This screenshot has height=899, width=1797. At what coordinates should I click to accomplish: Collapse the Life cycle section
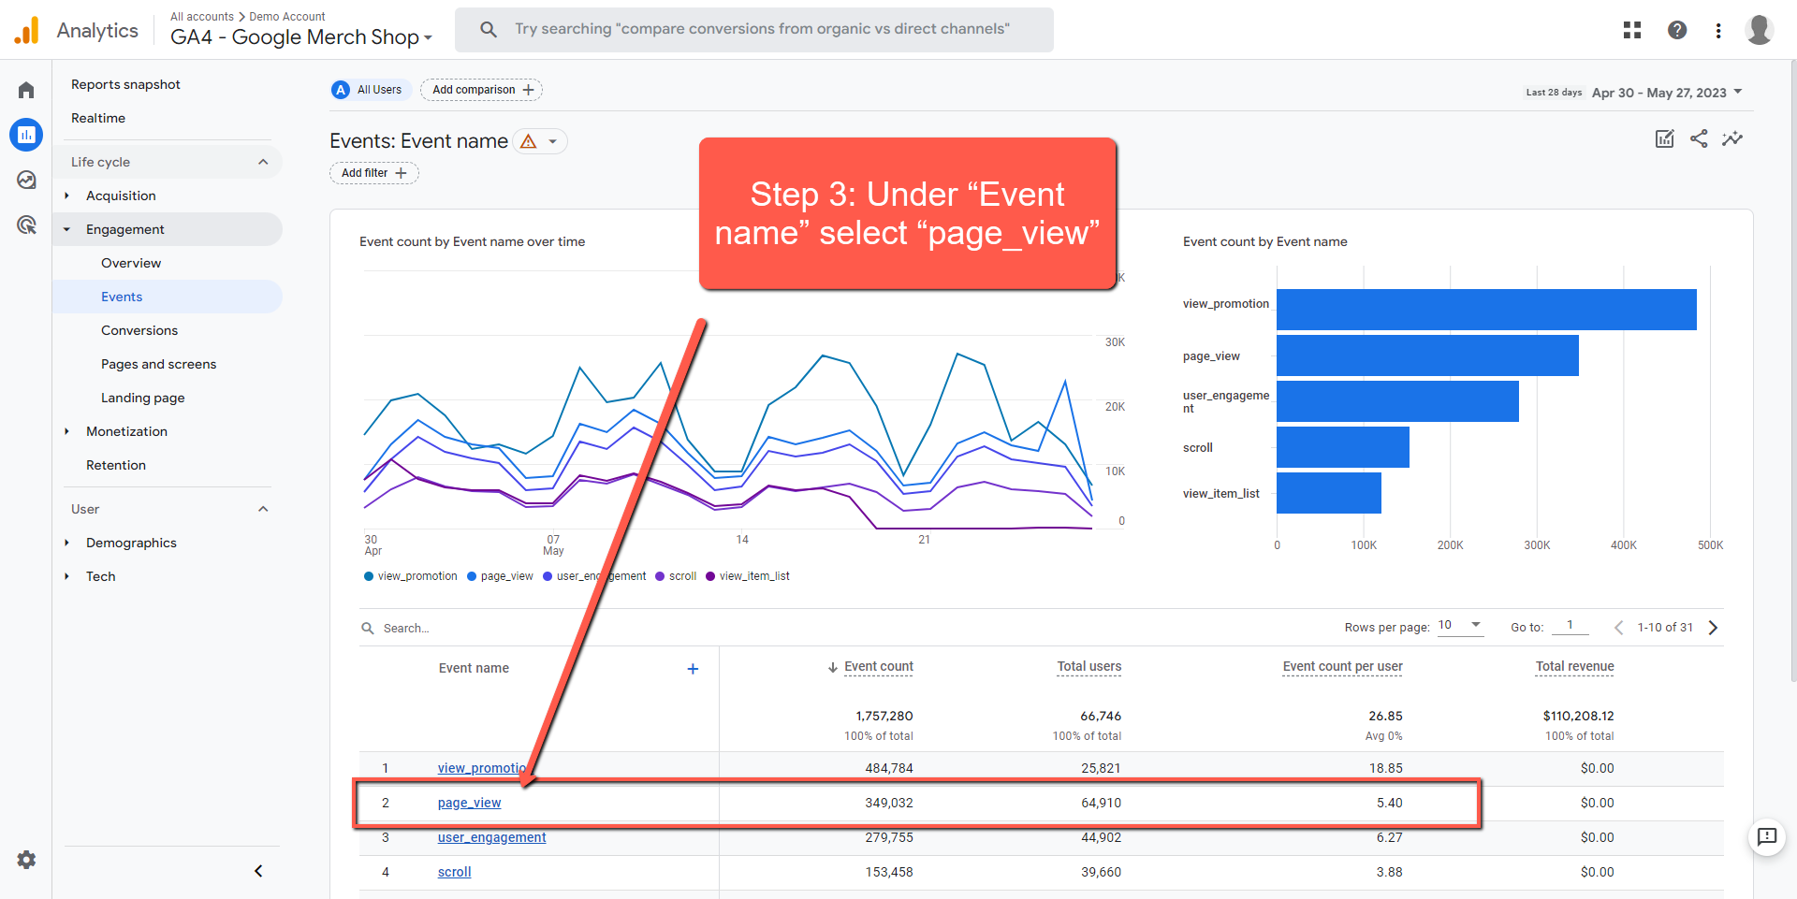263,162
